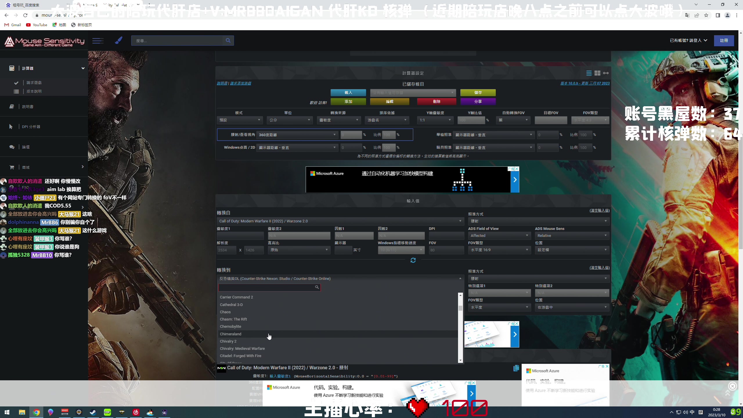Click the swap games refresh icon
This screenshot has width=743, height=418.
point(413,260)
